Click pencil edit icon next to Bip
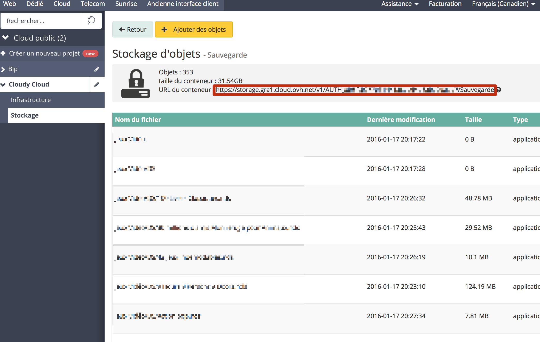This screenshot has height=342, width=540. pos(97,69)
